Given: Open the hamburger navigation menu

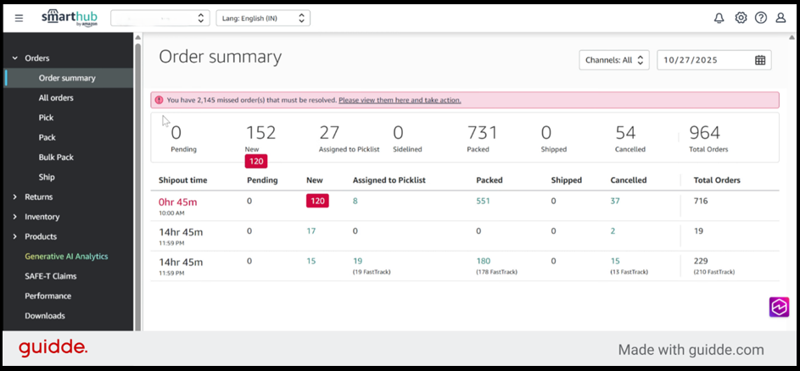Looking at the screenshot, I should pyautogui.click(x=19, y=18).
